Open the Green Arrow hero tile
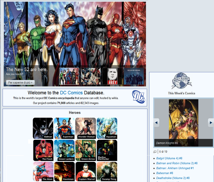The width and height of the screenshot is (214, 182). [x=86, y=150]
